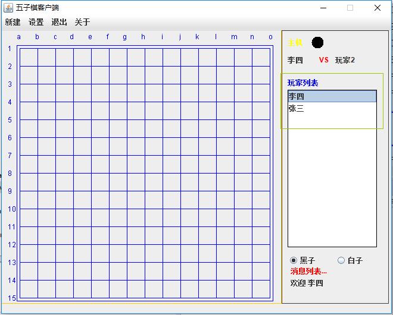Click the 主机 label

pos(295,43)
